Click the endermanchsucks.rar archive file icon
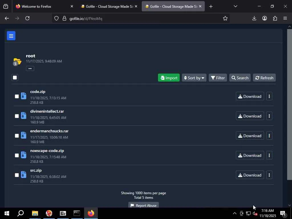 (x=23, y=135)
